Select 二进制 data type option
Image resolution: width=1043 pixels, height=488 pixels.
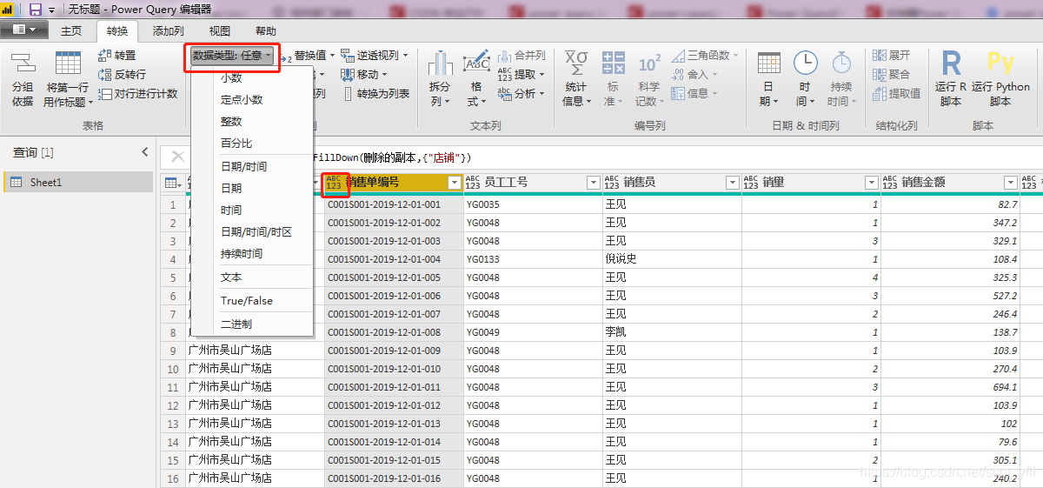pos(252,324)
